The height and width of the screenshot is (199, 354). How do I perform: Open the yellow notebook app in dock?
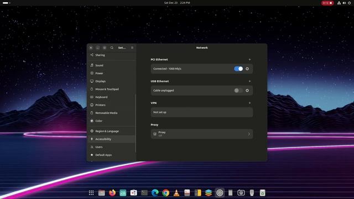[x=198, y=193]
